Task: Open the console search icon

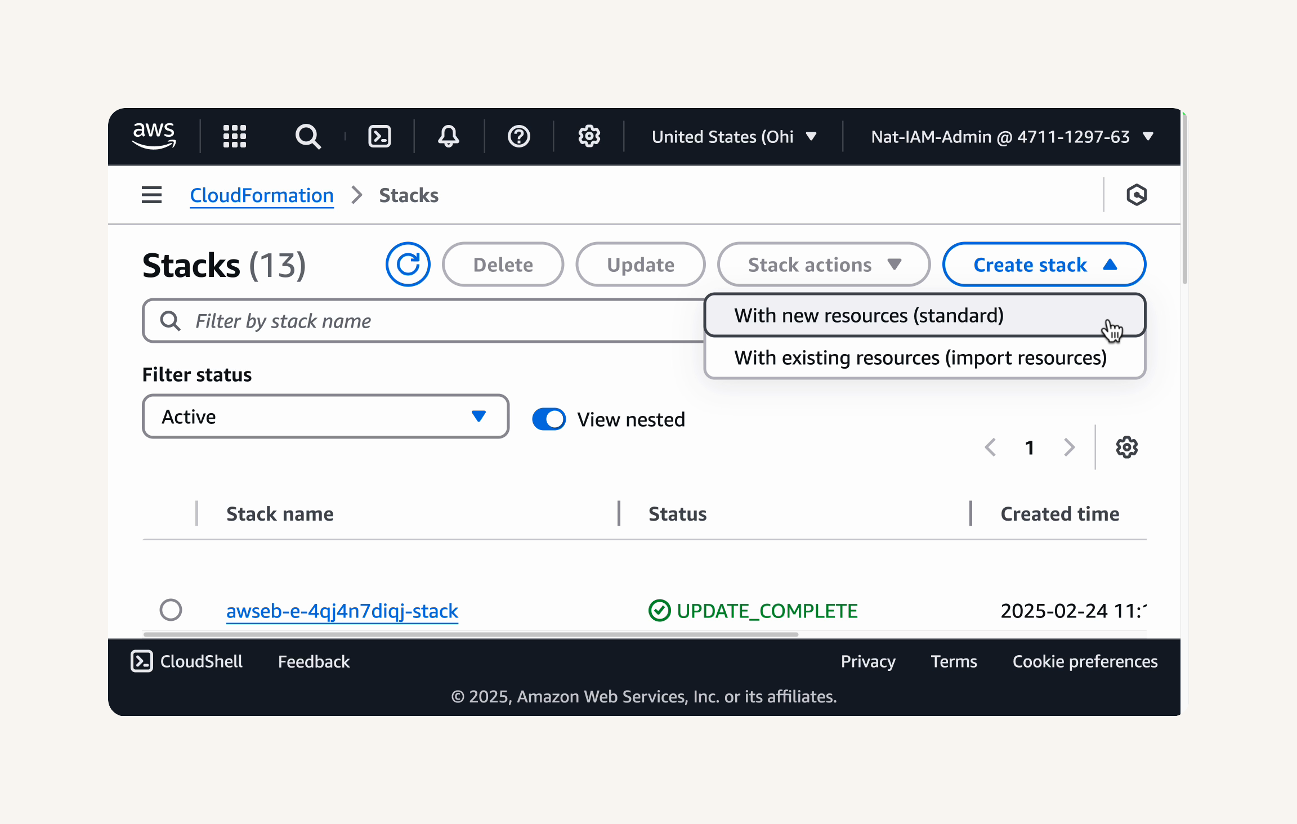Action: pyautogui.click(x=308, y=137)
